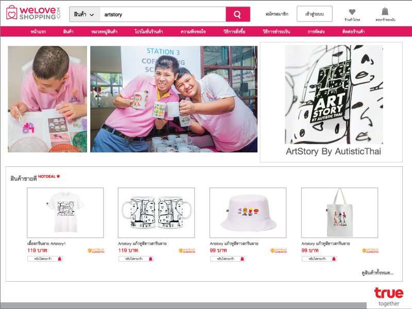Add the t-shirt to cart with หยิบใส่ตะกร้า
Screen dimensions: 412x309
(x=45, y=259)
